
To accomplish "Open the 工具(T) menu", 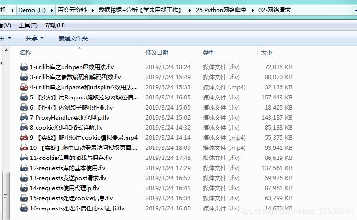I will click(x=28, y=25).
